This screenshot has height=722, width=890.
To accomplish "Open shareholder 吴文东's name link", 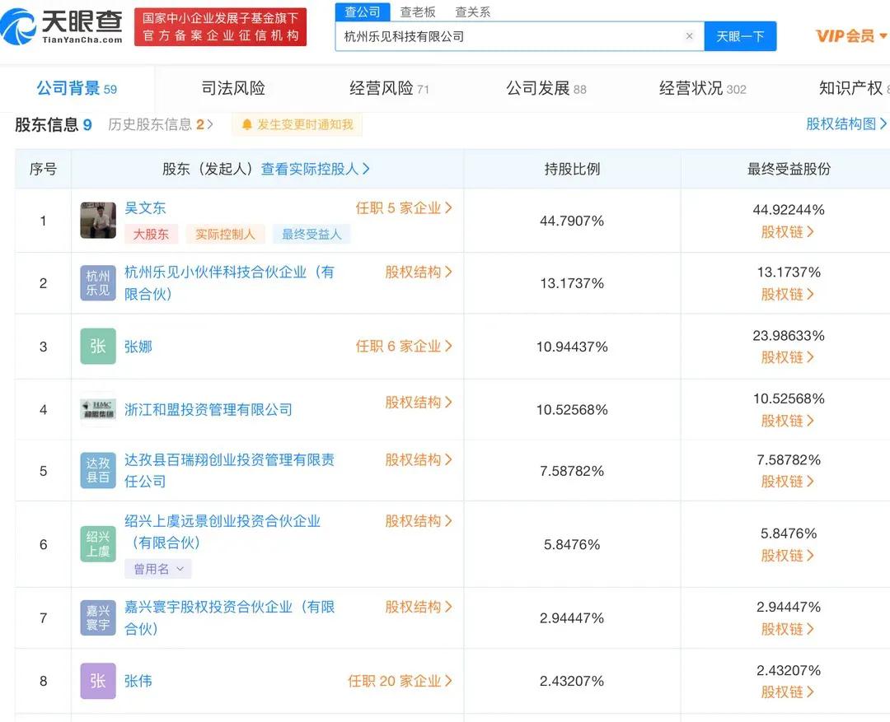I will click(x=145, y=207).
